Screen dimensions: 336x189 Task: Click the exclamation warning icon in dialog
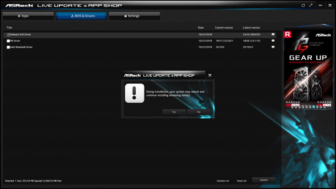[134, 93]
